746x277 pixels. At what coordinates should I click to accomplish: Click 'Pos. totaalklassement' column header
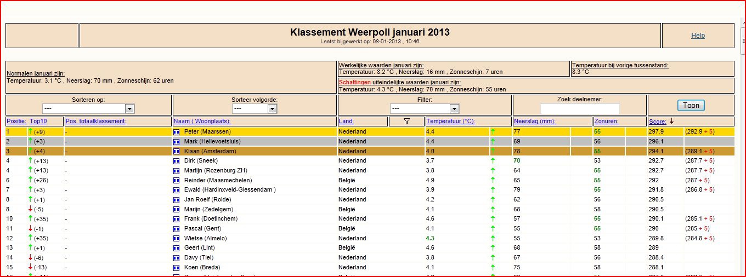pos(96,121)
